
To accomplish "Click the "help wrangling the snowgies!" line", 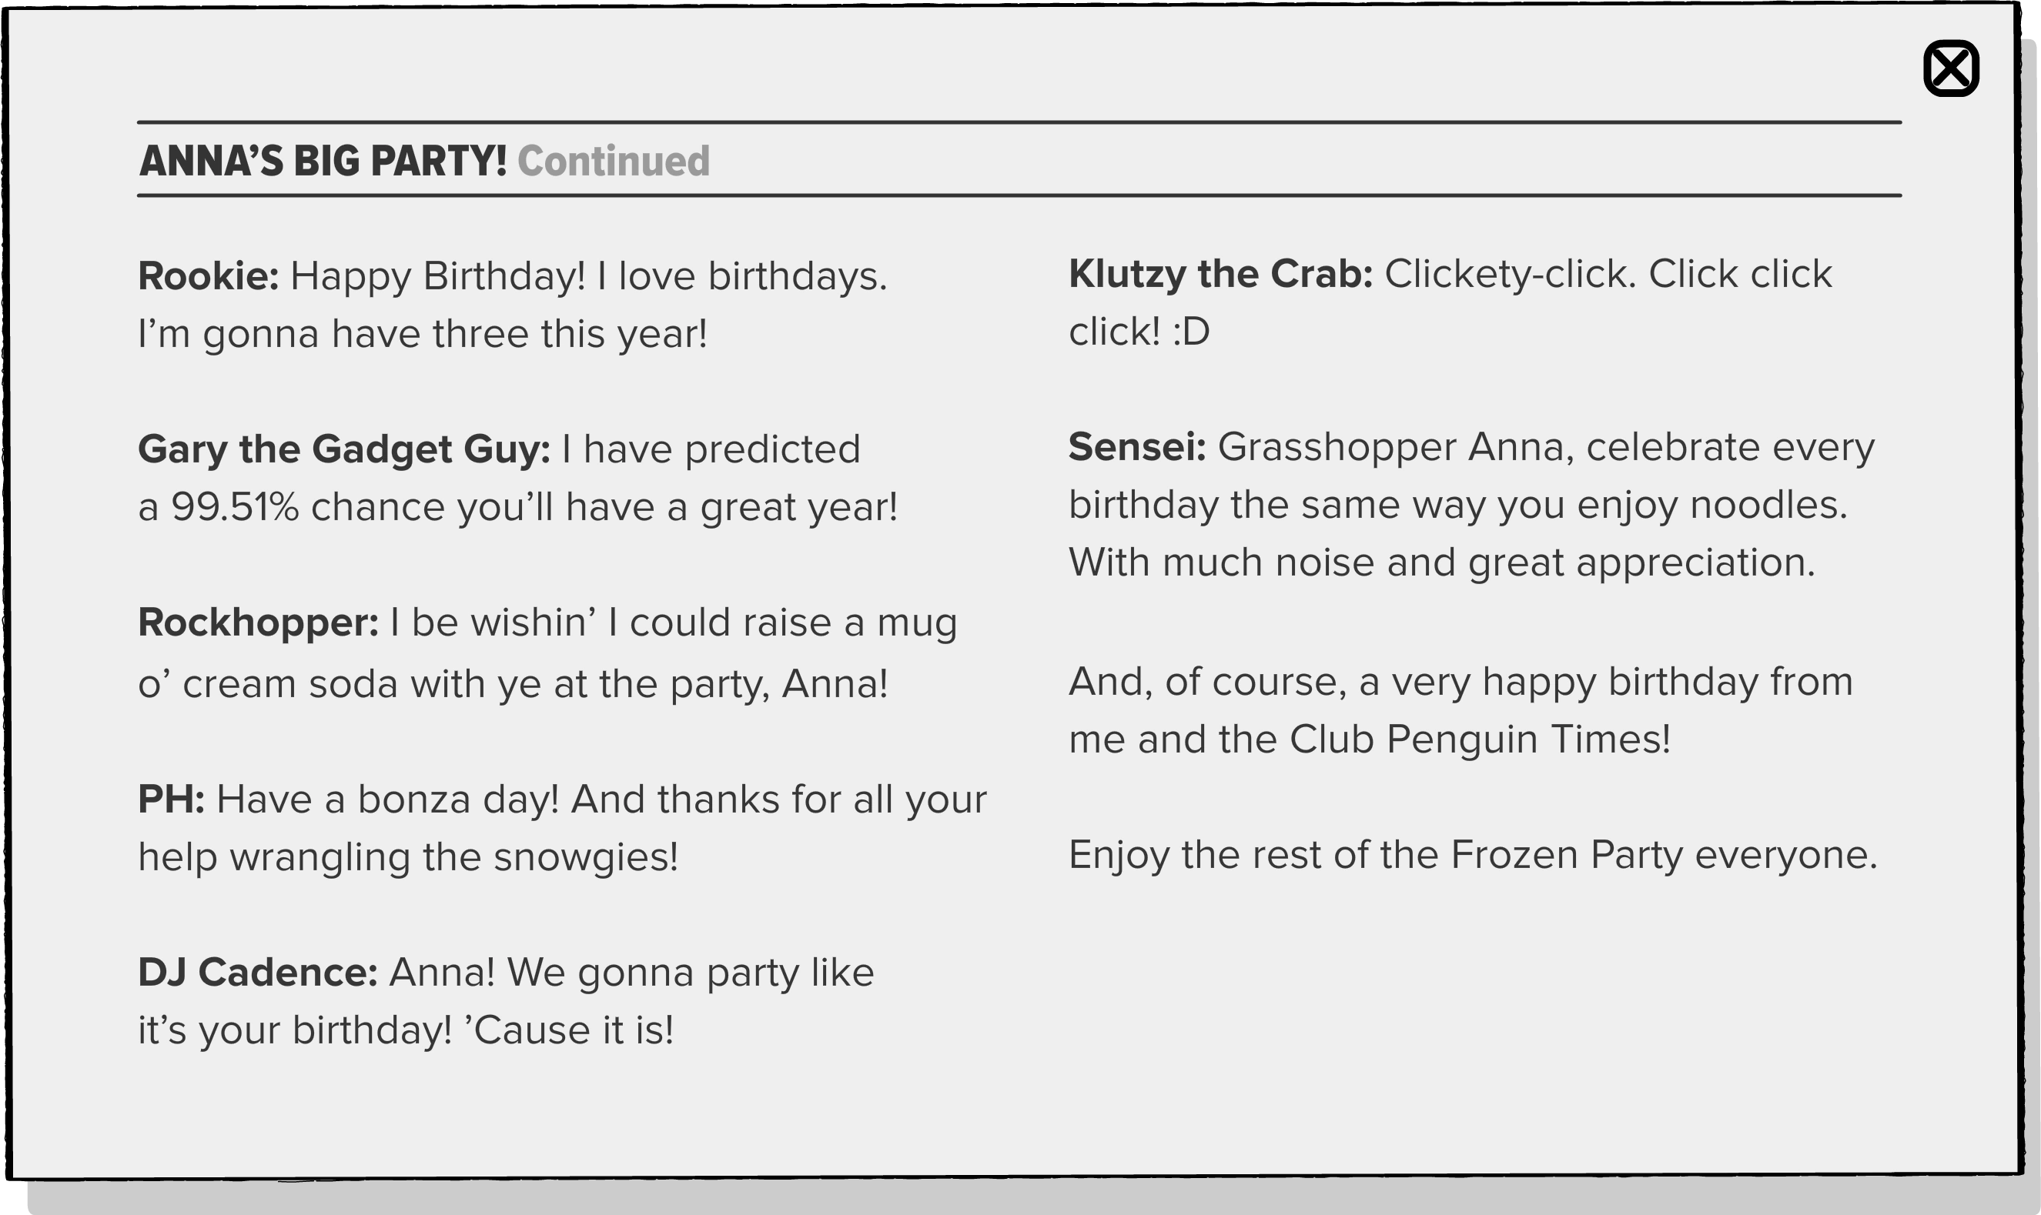I will 408,858.
